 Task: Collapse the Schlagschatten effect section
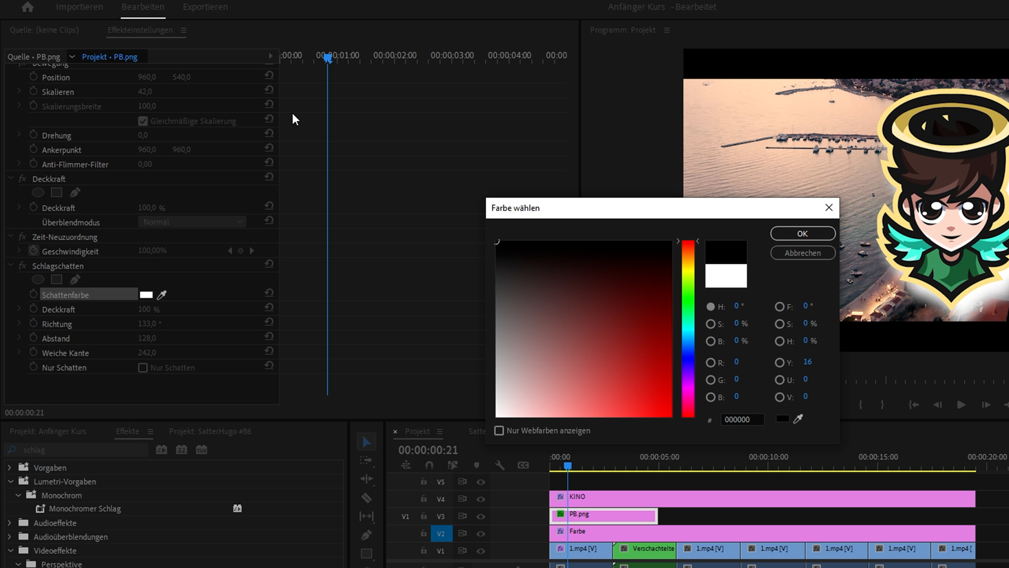pos(11,266)
